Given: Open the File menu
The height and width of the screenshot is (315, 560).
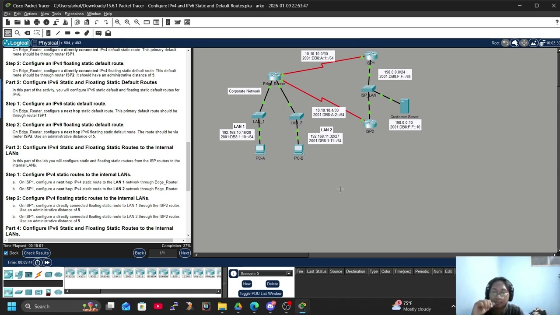Looking at the screenshot, I should coord(7,14).
